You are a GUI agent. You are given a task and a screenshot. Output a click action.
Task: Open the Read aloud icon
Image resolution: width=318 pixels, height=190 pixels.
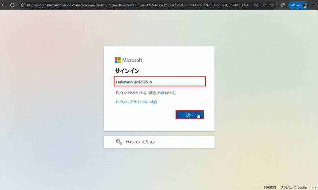(264, 5)
